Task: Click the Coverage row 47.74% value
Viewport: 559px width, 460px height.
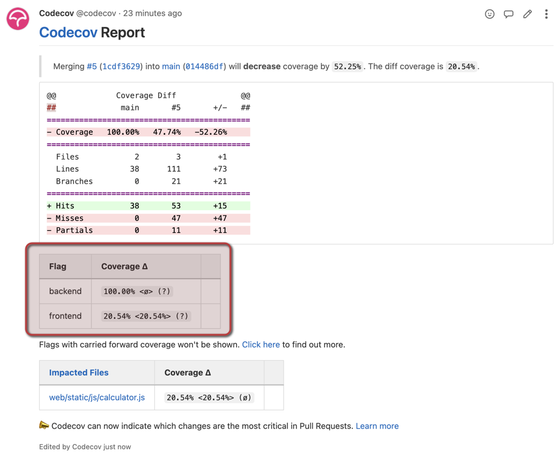Action: [x=167, y=132]
